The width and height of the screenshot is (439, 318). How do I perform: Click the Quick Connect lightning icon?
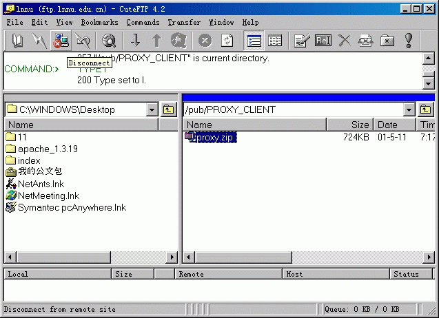tap(39, 41)
